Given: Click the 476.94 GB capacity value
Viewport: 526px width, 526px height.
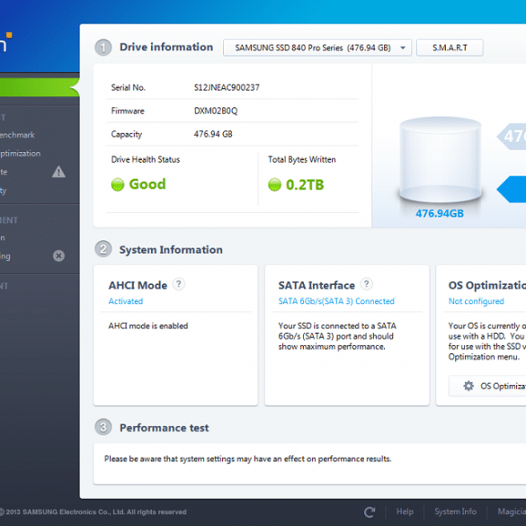Looking at the screenshot, I should [x=213, y=134].
